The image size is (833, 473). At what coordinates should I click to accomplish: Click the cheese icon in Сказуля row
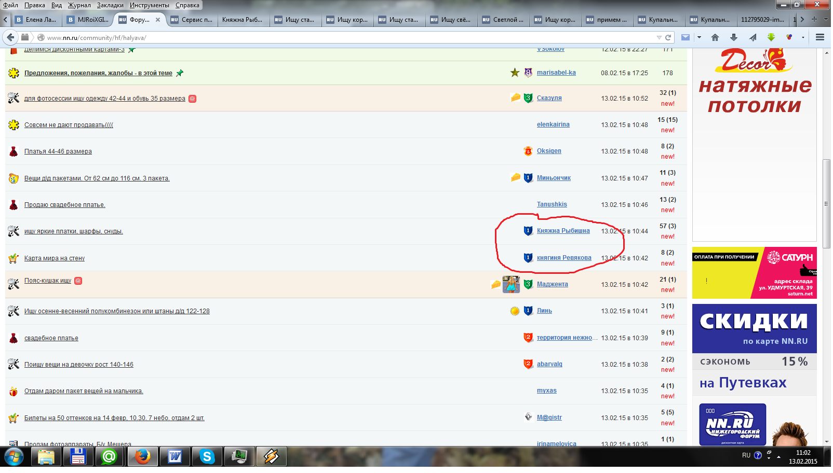click(x=515, y=98)
